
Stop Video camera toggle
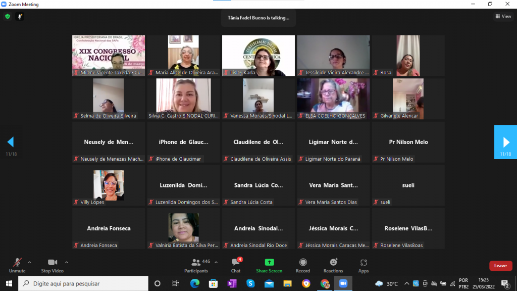52,265
